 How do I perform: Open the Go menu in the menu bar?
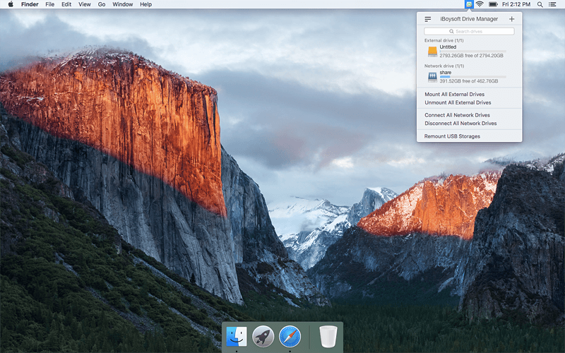tap(102, 4)
